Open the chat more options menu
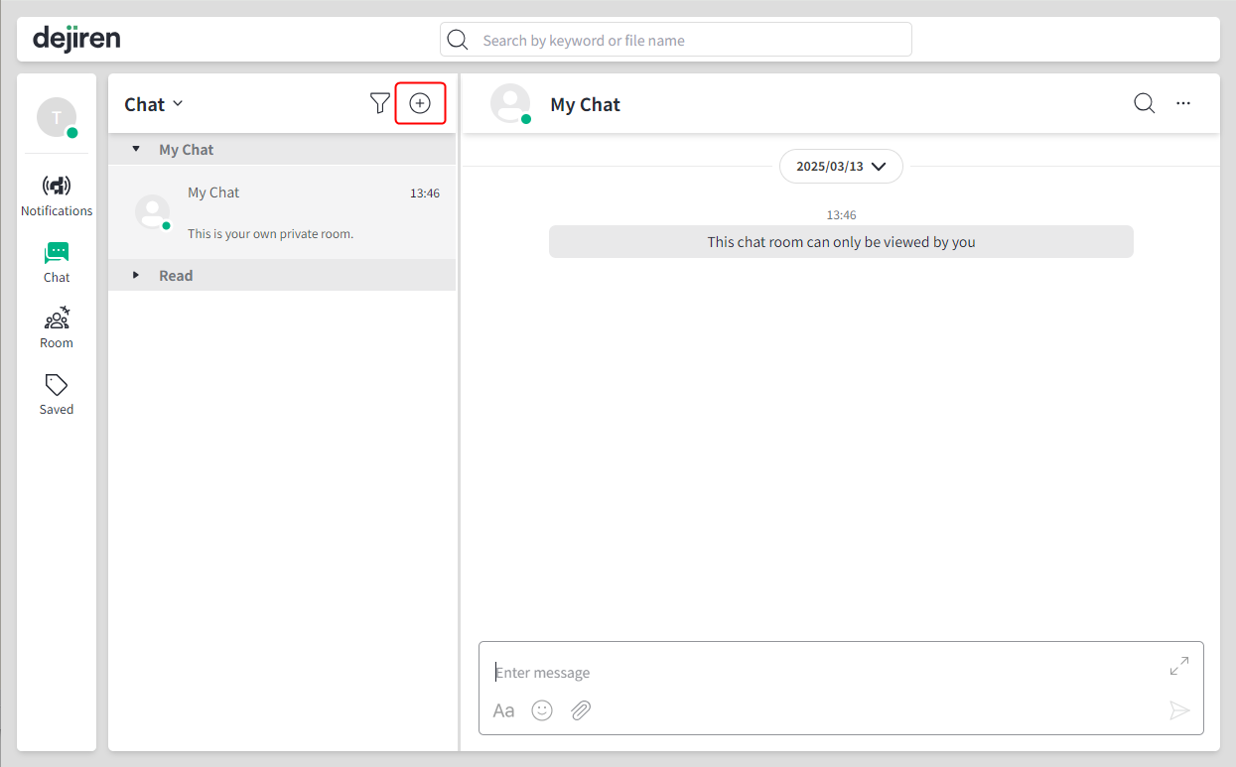This screenshot has height=767, width=1236. tap(1183, 103)
